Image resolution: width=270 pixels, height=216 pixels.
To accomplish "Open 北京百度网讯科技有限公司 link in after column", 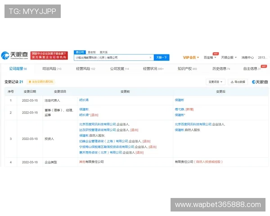I will click(x=193, y=124).
